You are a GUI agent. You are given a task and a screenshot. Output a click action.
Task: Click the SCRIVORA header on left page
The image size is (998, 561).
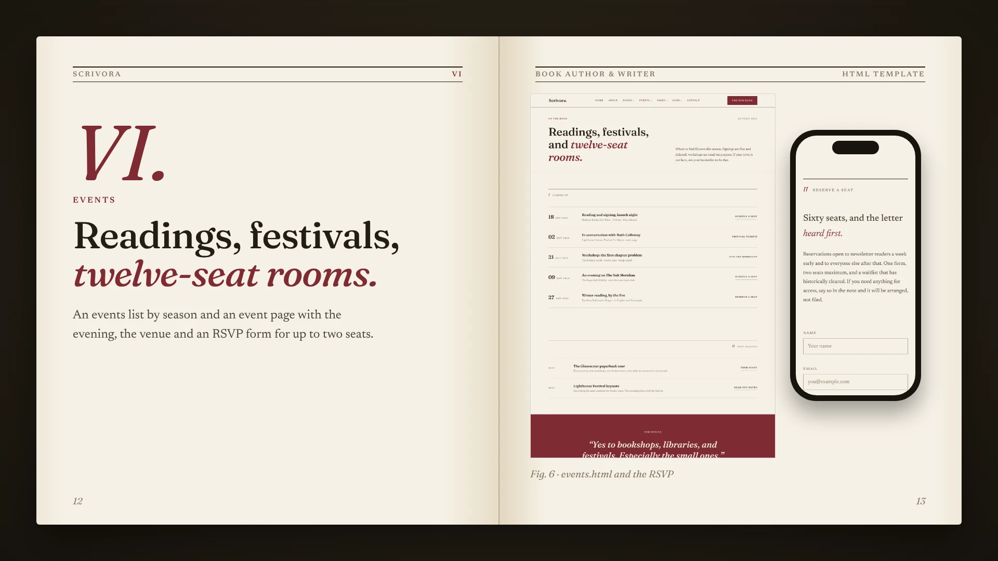[x=97, y=74]
